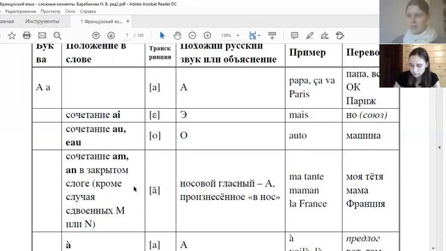Viewport: 446px width, 251px height.
Task: Switch to the Главная tab
Action: click(6, 22)
